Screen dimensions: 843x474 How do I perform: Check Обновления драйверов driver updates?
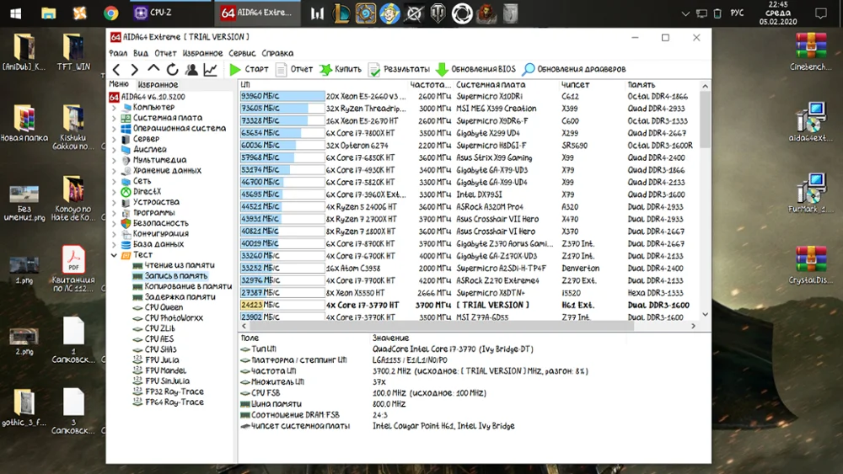574,69
